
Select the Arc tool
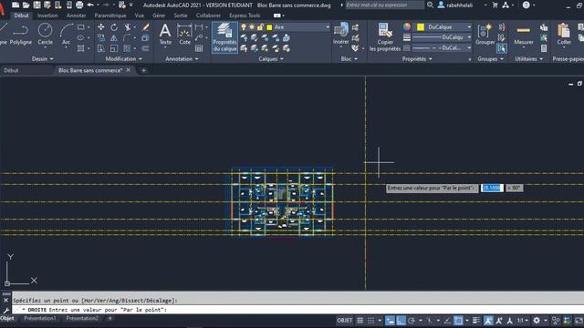point(67,35)
